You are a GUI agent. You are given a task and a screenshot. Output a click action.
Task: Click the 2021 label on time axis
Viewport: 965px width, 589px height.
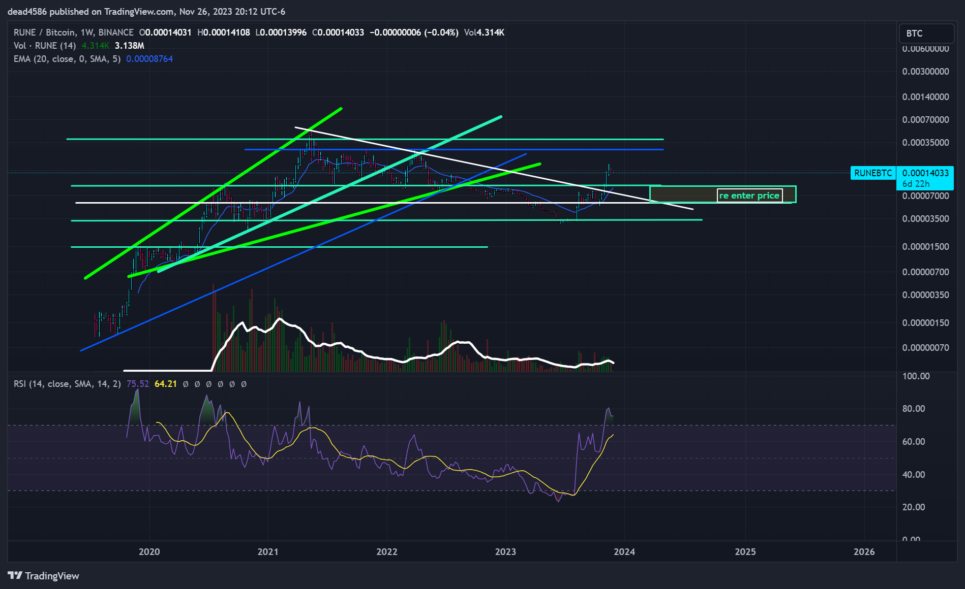point(268,552)
